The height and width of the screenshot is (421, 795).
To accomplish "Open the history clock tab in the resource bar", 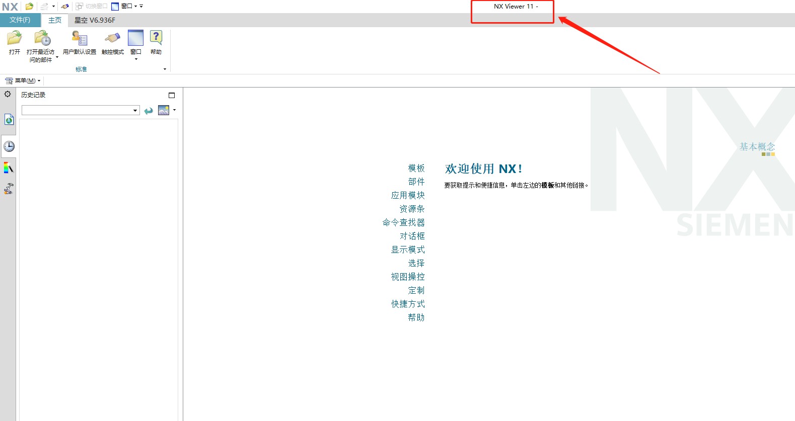I will (9, 146).
